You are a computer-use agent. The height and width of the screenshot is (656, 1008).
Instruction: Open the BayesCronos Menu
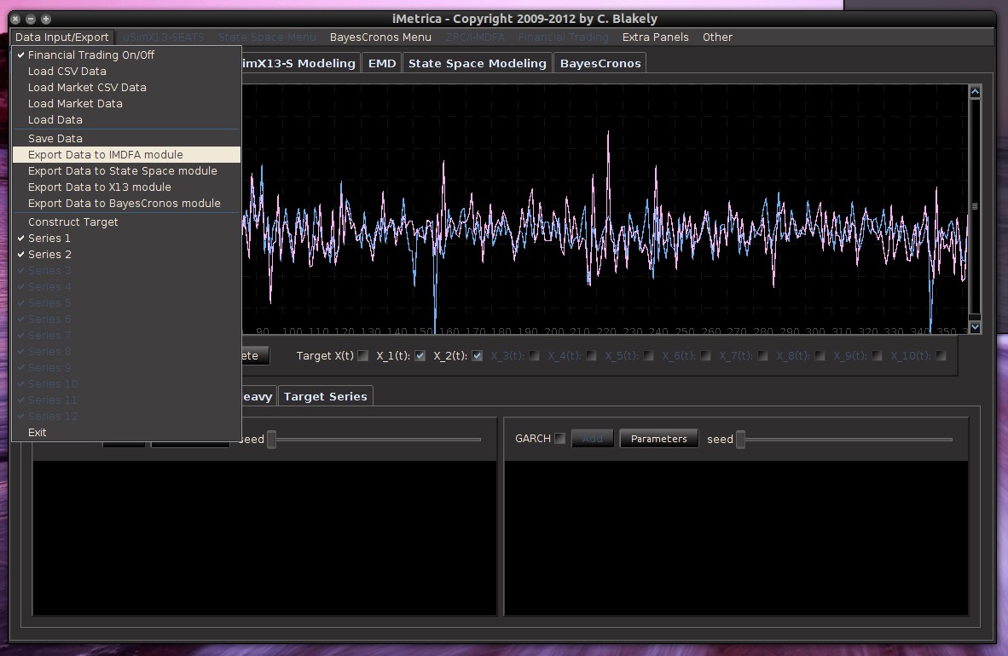pyautogui.click(x=380, y=37)
